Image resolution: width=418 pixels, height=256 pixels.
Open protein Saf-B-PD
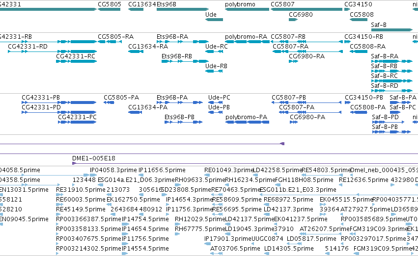385,117
